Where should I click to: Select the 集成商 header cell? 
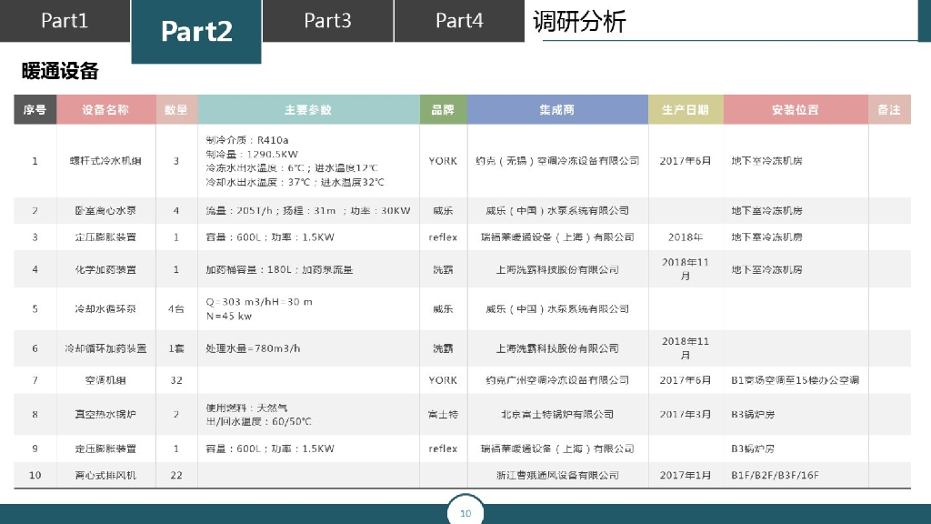coord(557,109)
